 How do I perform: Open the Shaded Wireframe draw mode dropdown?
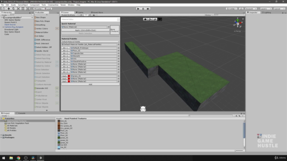[x=70, y=15]
